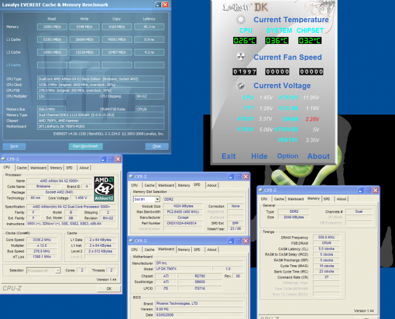Click the Max Bandwidth PC2-6400 (400 MHz) field

(183, 212)
